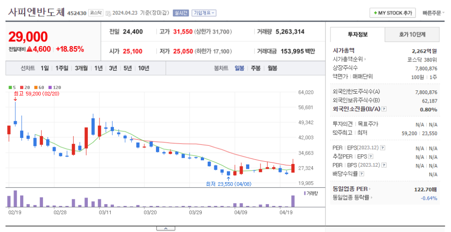The image size is (451, 232).
Task: Toggle the 실시간 badge
Action: pos(181,13)
